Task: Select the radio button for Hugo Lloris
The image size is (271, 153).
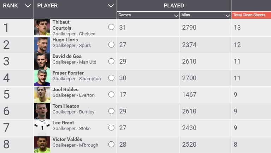Action: (x=111, y=45)
